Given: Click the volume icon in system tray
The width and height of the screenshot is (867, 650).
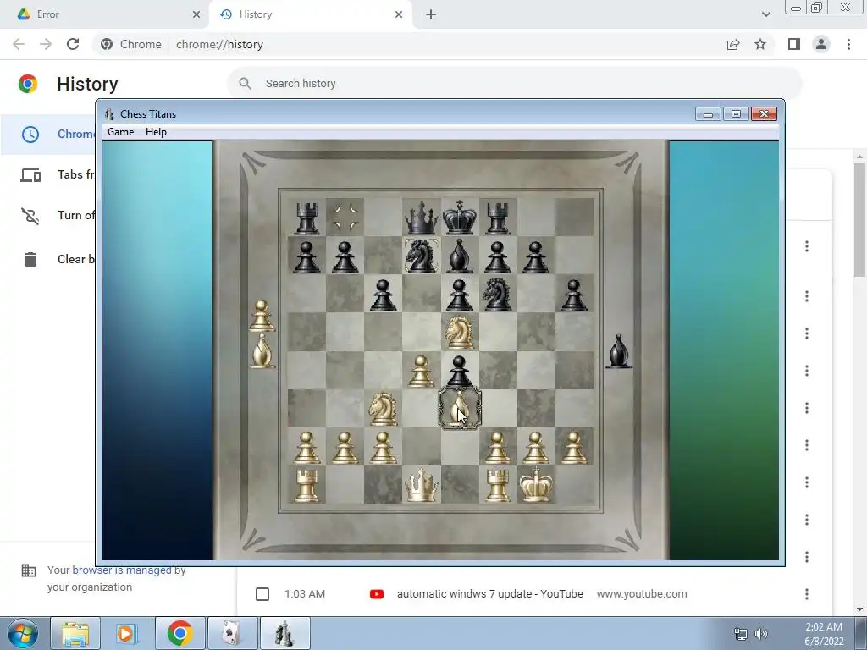Looking at the screenshot, I should pyautogui.click(x=761, y=633).
